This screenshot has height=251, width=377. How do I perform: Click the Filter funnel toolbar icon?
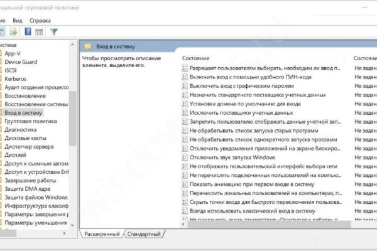(54, 31)
